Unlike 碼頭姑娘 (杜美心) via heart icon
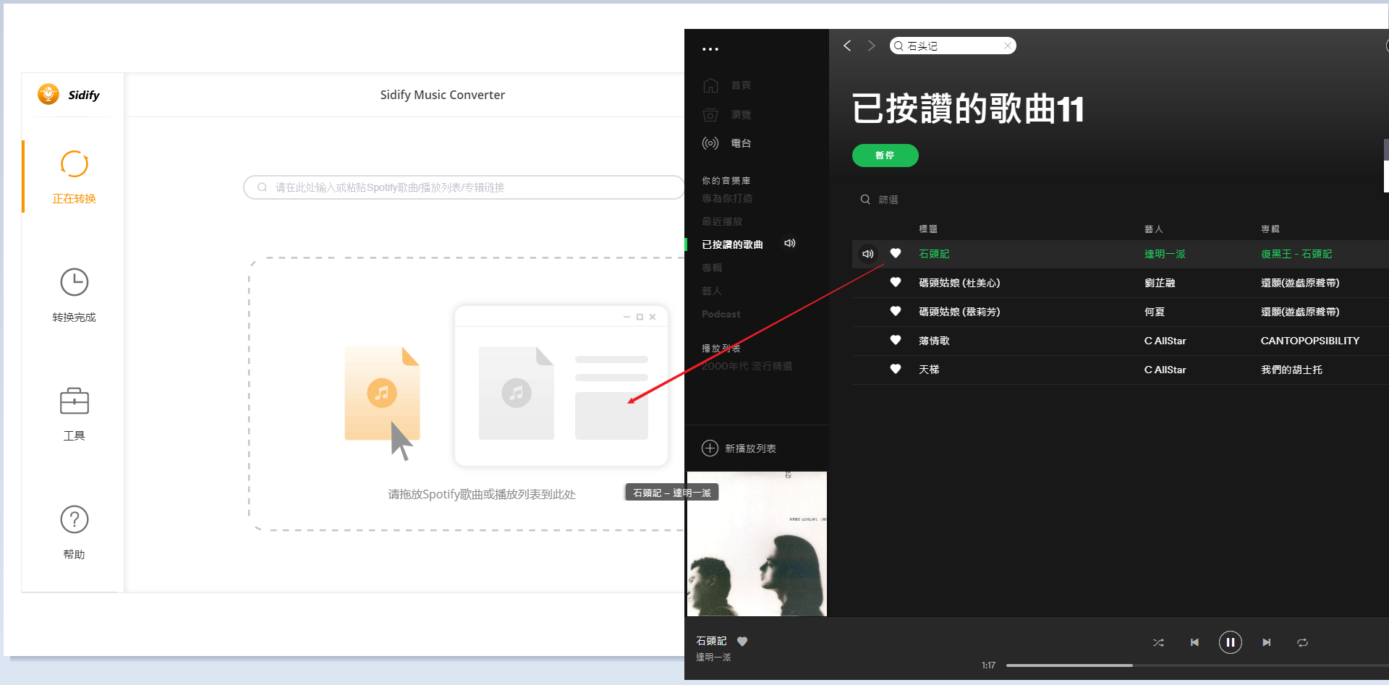Screen dimensions: 1389x685 click(x=896, y=282)
